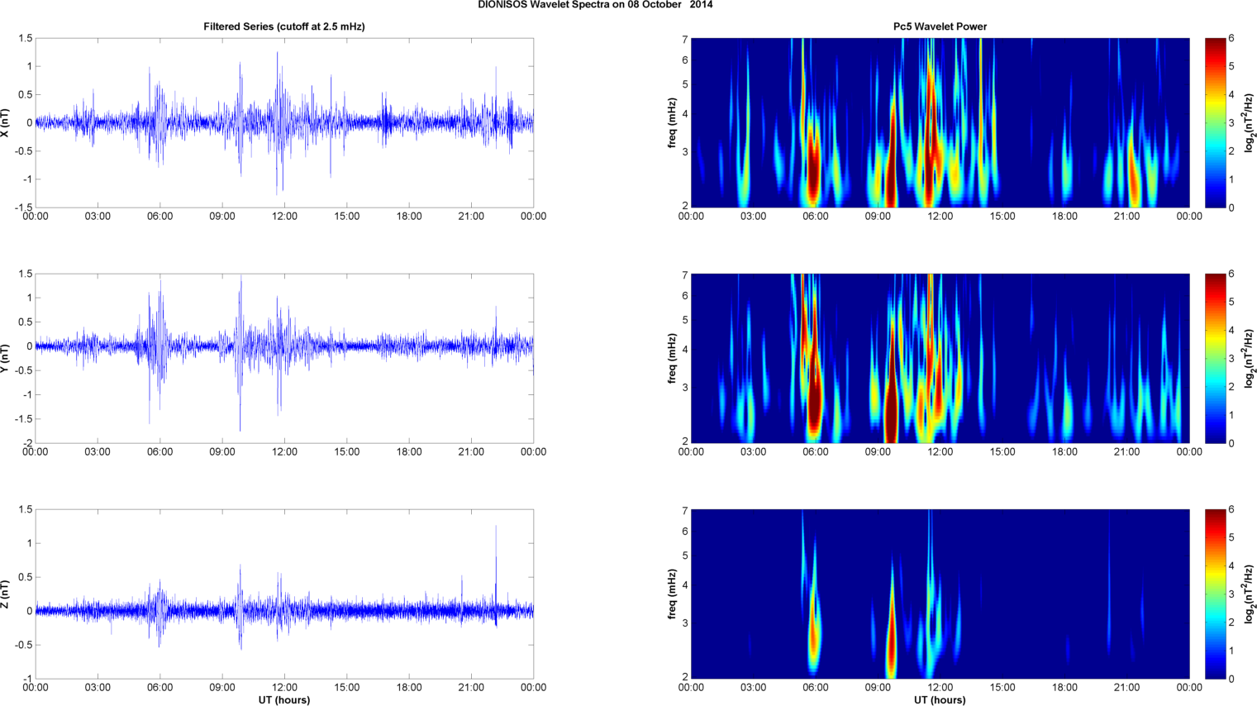Click the Z component filtered time series plot
1257x706 pixels.
click(284, 594)
